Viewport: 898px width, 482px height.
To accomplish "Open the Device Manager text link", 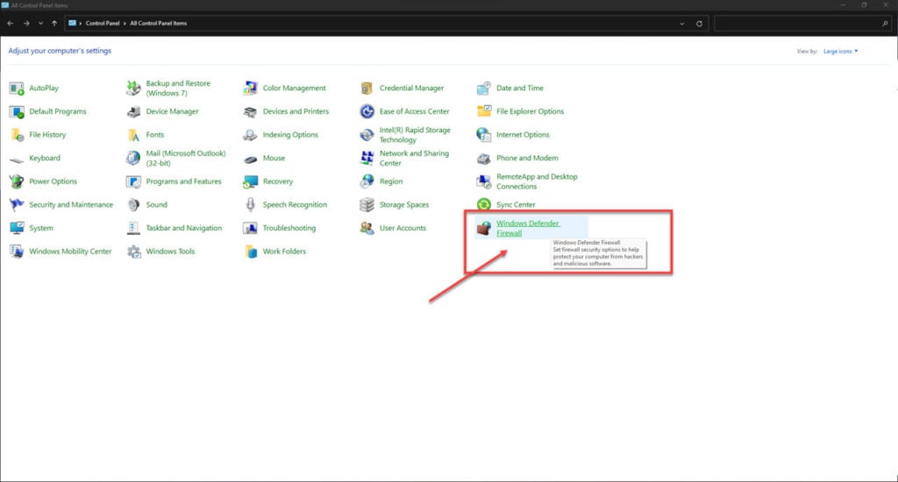I will (173, 111).
